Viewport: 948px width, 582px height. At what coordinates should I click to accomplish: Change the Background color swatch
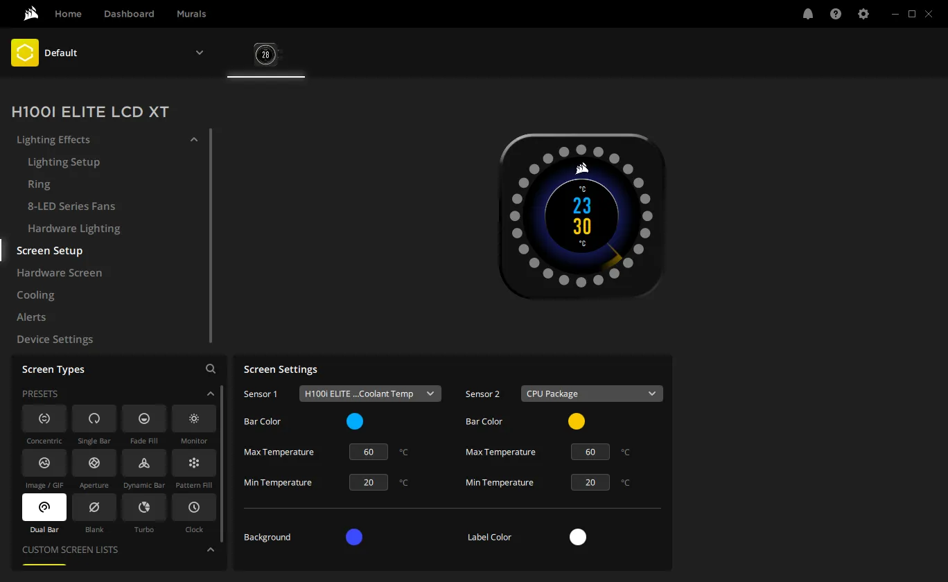354,537
